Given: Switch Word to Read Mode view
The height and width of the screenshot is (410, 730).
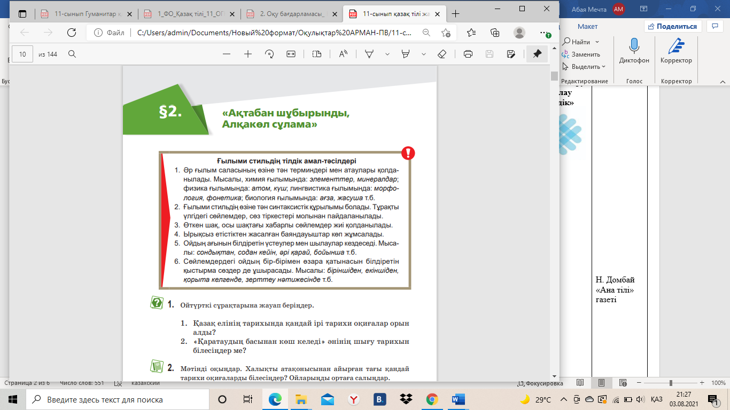Looking at the screenshot, I should pyautogui.click(x=580, y=383).
